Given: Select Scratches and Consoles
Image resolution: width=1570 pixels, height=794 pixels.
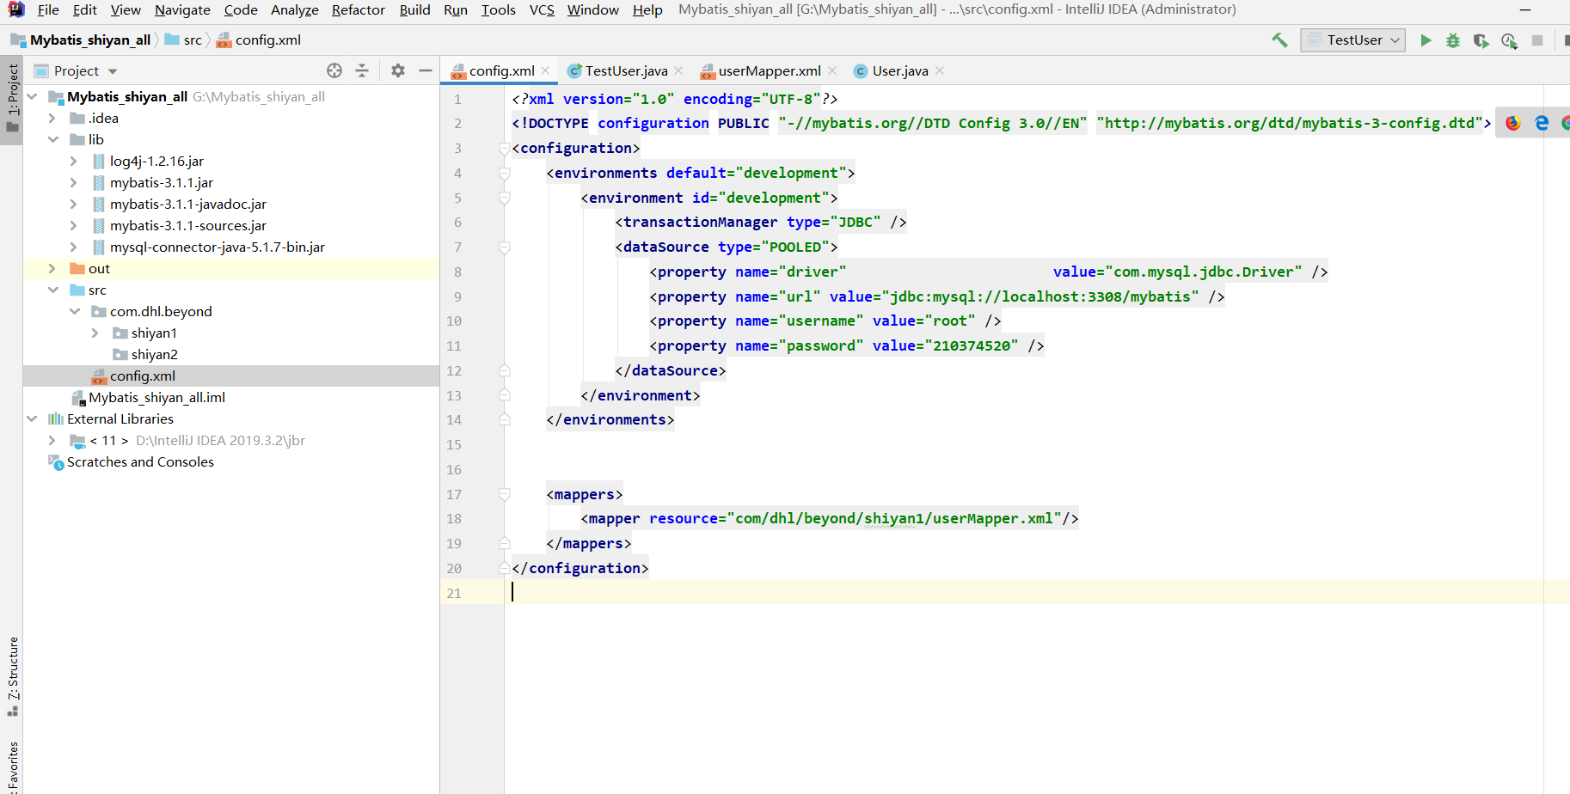Looking at the screenshot, I should 140,461.
